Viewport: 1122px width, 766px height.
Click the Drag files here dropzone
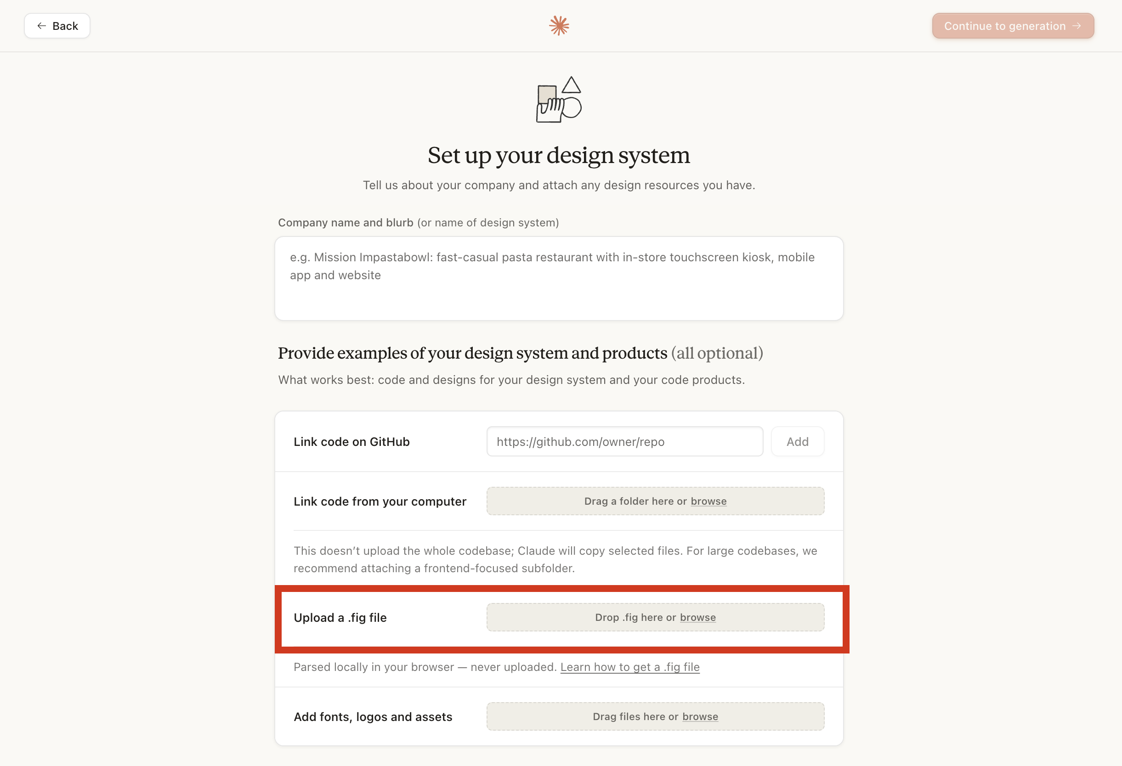(655, 717)
